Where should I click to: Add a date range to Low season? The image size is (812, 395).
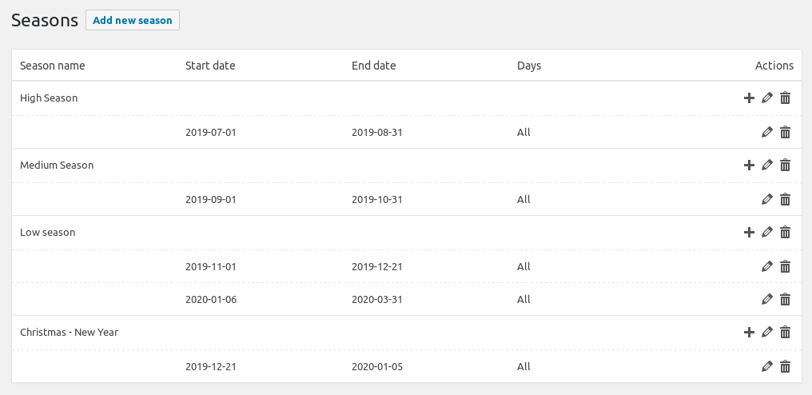tap(749, 233)
